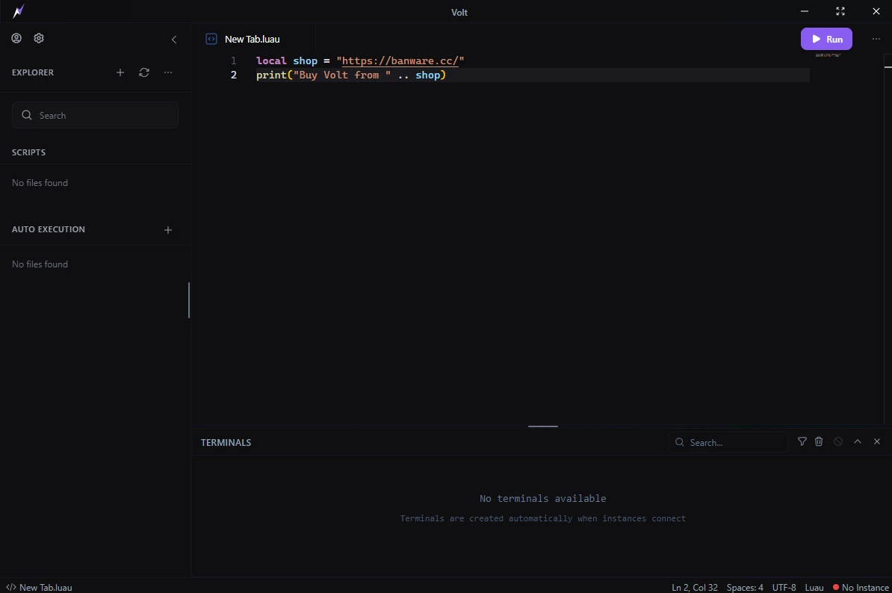892x593 pixels.
Task: Click the Volt logo icon
Action: pyautogui.click(x=19, y=10)
